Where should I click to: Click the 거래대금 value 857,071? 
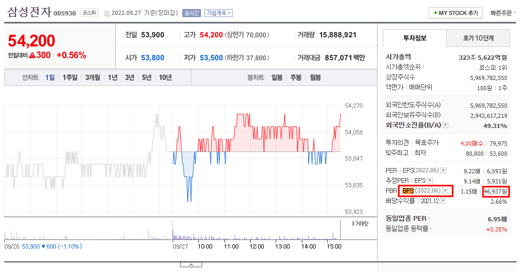click(x=339, y=58)
